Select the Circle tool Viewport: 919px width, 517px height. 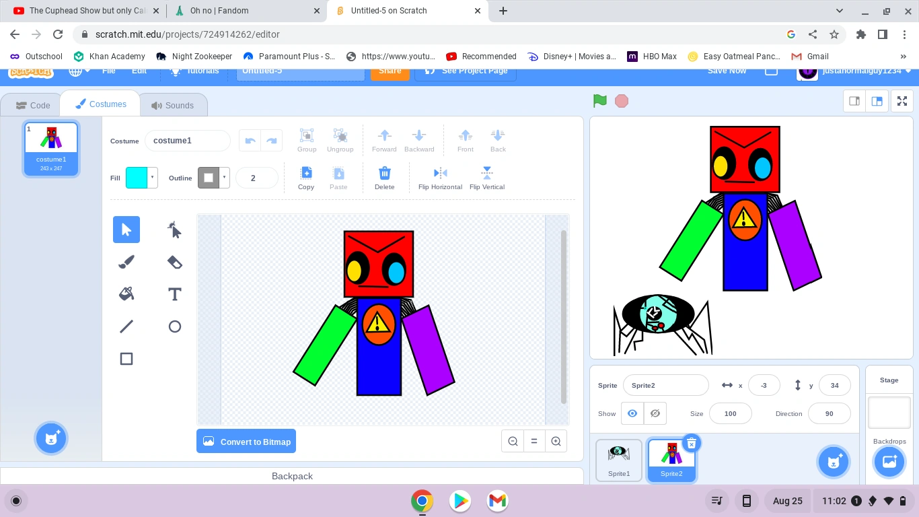pyautogui.click(x=174, y=326)
